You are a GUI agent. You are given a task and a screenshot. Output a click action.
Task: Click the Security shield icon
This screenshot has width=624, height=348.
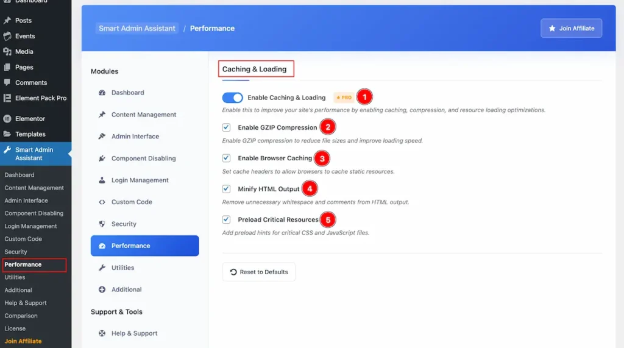(102, 224)
